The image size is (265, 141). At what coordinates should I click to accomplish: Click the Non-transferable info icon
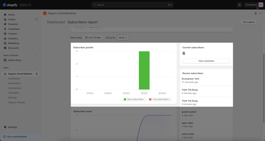click(x=4, y=137)
